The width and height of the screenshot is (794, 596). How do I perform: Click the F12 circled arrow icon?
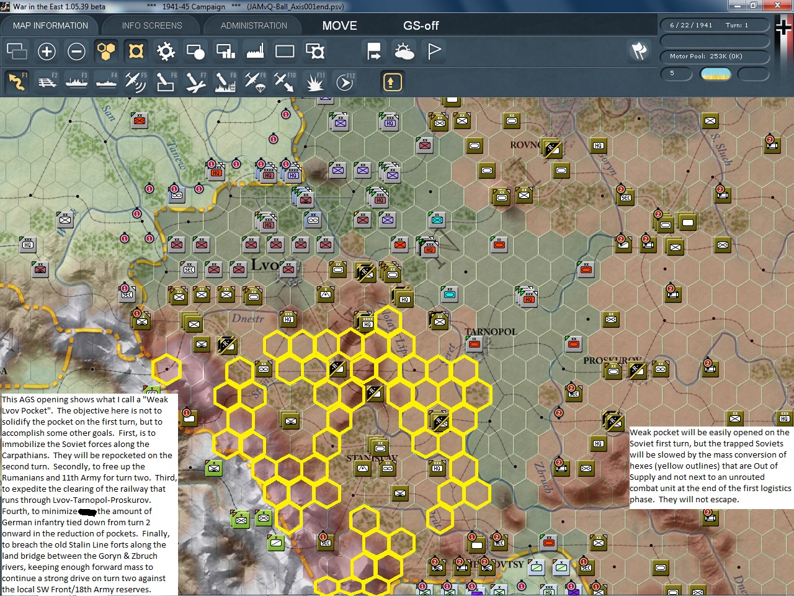click(344, 82)
